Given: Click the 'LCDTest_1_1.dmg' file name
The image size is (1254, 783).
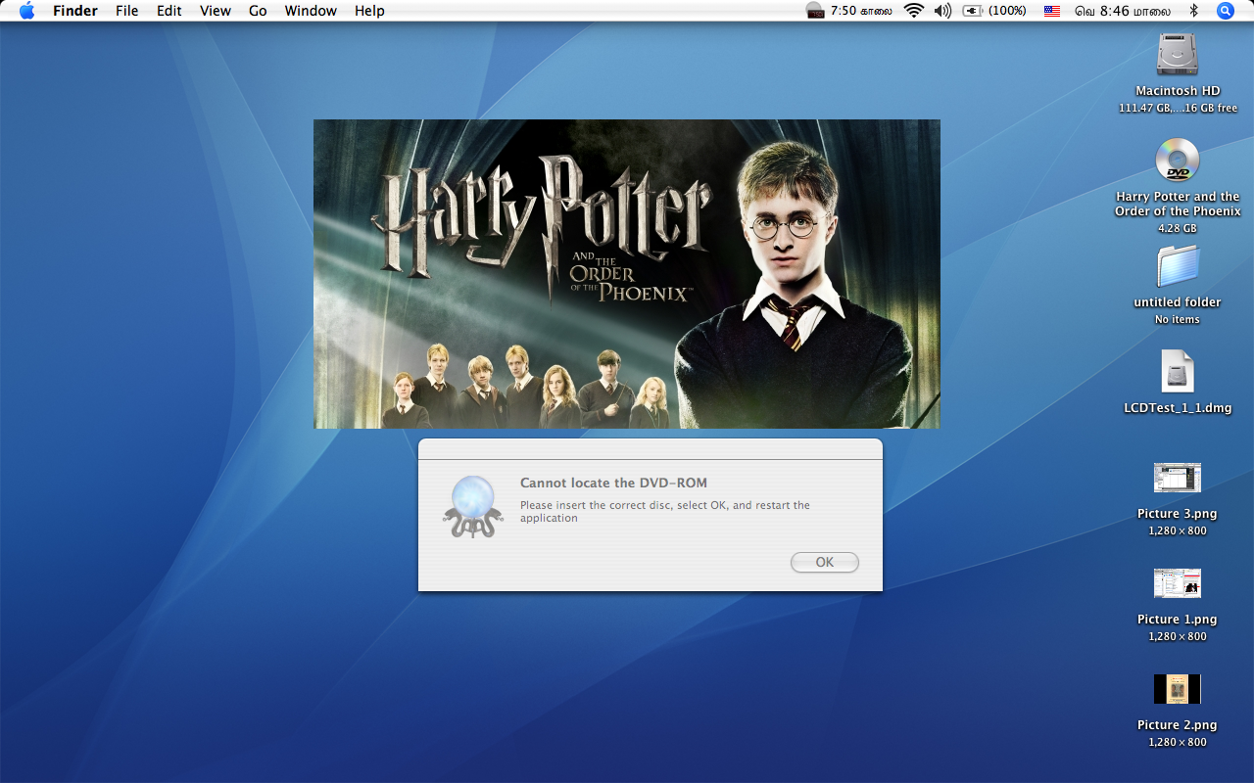Looking at the screenshot, I should 1178,408.
